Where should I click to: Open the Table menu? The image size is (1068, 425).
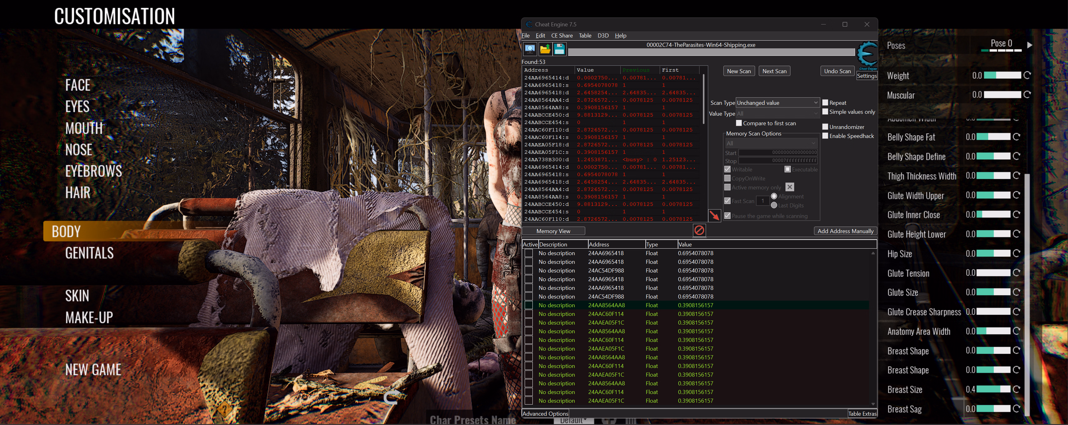pyautogui.click(x=585, y=36)
